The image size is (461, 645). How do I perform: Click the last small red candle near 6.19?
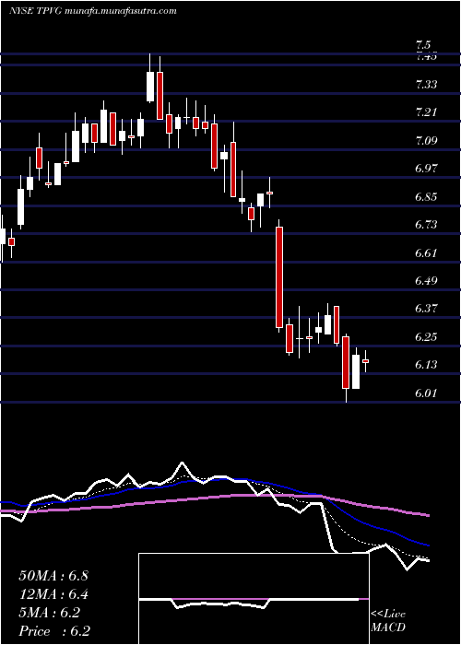tap(365, 361)
